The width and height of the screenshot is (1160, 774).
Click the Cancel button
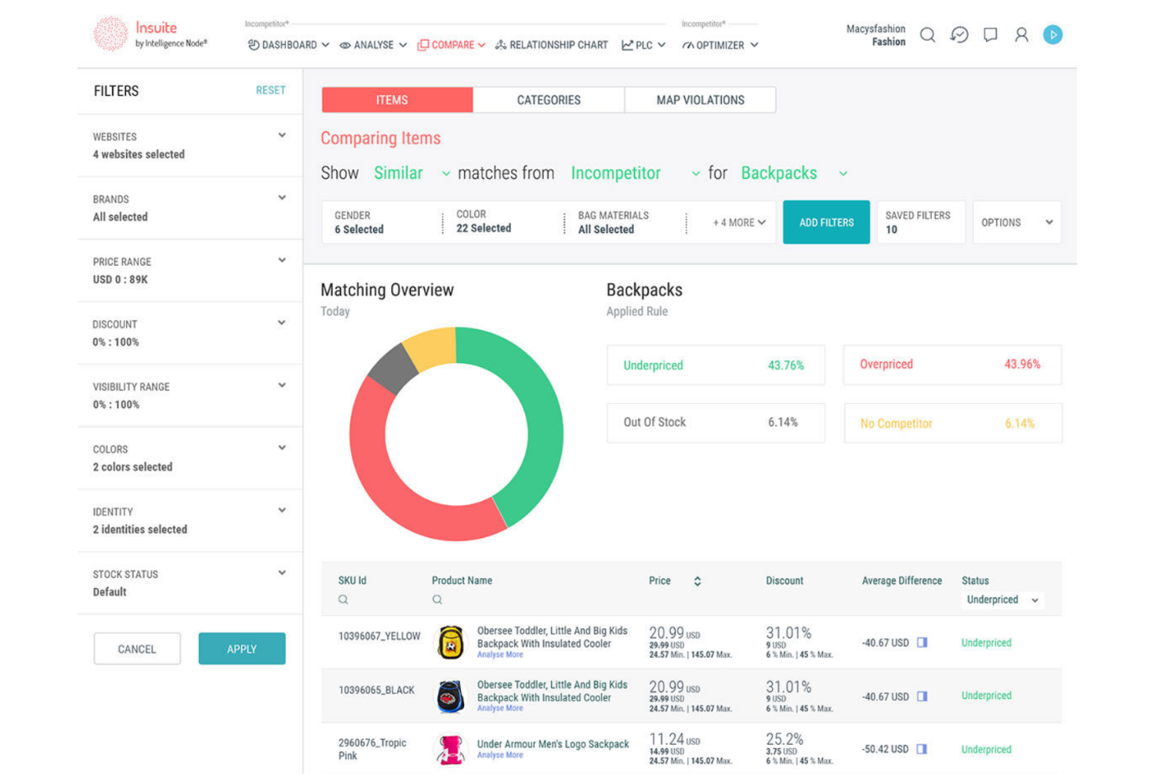click(x=137, y=649)
